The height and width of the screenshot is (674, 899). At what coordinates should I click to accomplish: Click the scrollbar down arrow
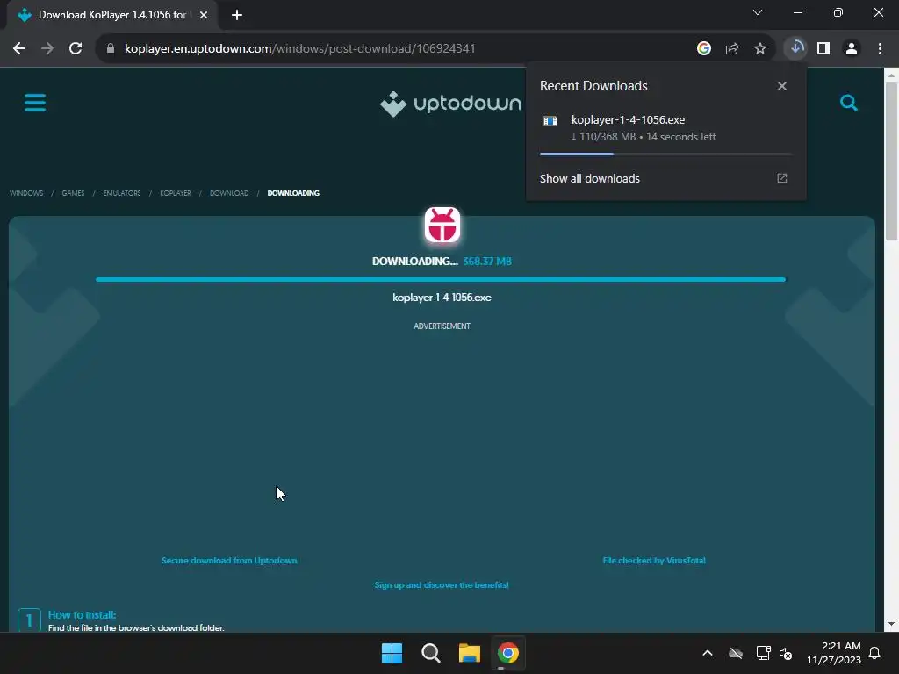click(x=891, y=624)
